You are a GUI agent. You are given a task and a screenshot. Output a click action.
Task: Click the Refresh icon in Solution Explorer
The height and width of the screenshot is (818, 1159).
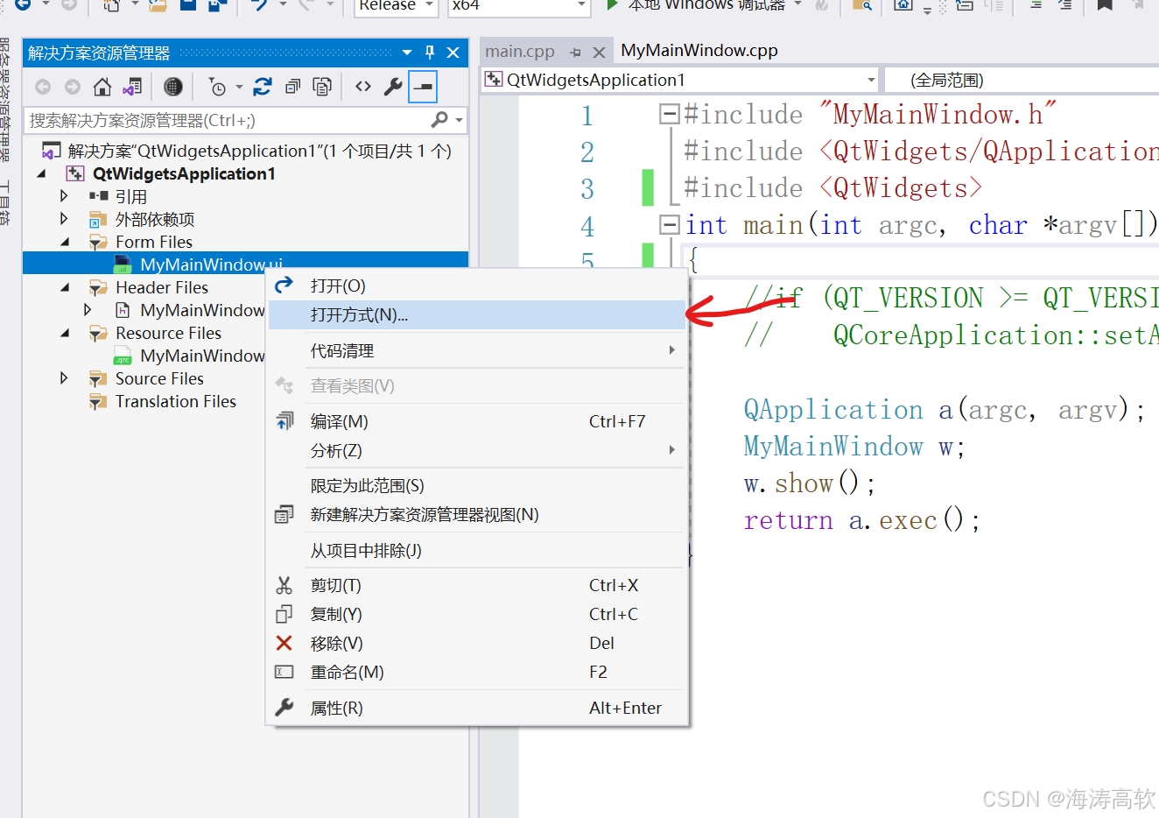coord(262,86)
